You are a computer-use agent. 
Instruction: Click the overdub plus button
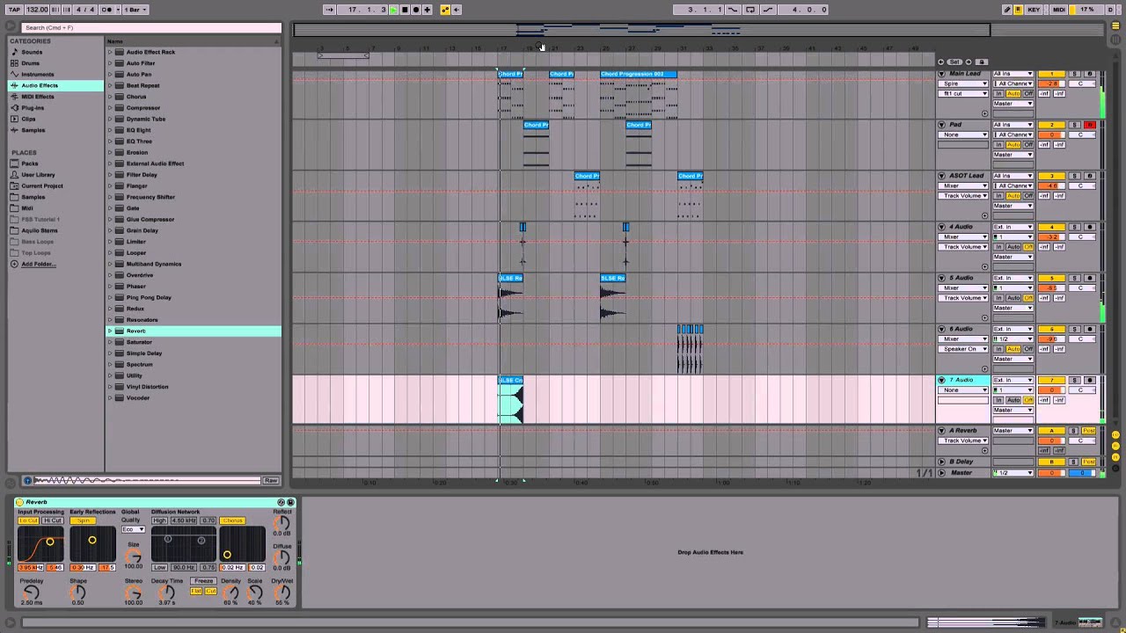point(427,10)
